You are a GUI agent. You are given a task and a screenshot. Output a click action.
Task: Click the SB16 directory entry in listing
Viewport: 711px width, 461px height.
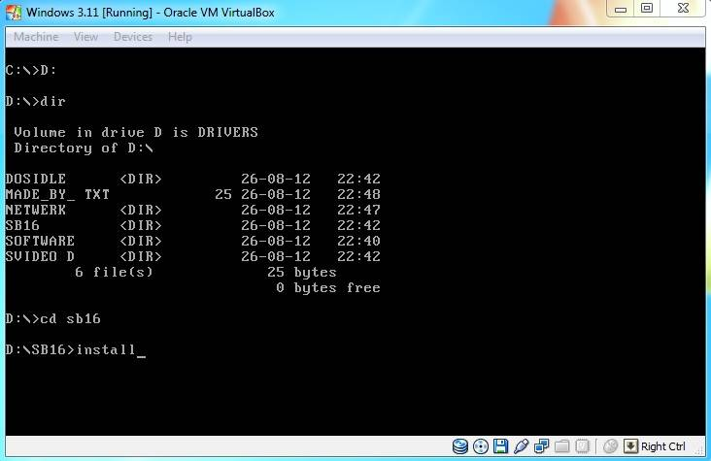coord(22,225)
